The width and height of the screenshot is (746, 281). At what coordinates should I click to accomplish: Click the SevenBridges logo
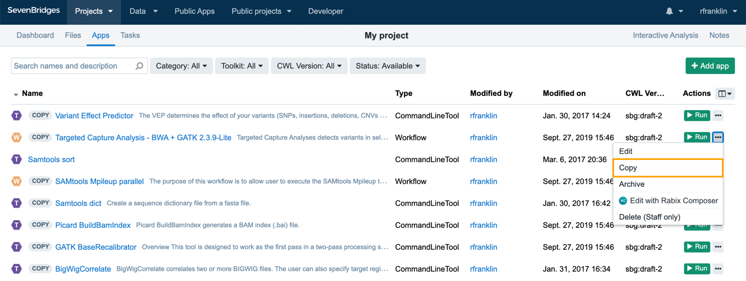(x=33, y=11)
